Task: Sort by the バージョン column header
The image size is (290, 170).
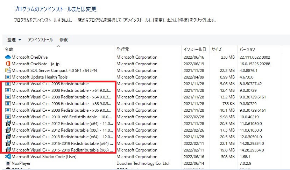Action: [x=247, y=50]
